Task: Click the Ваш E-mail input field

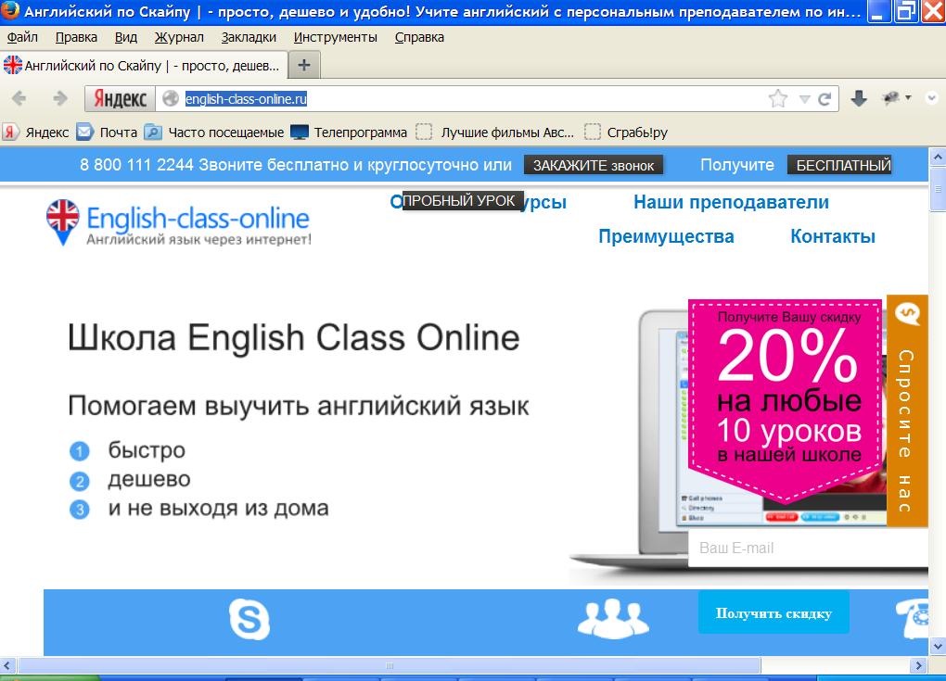Action: click(808, 548)
